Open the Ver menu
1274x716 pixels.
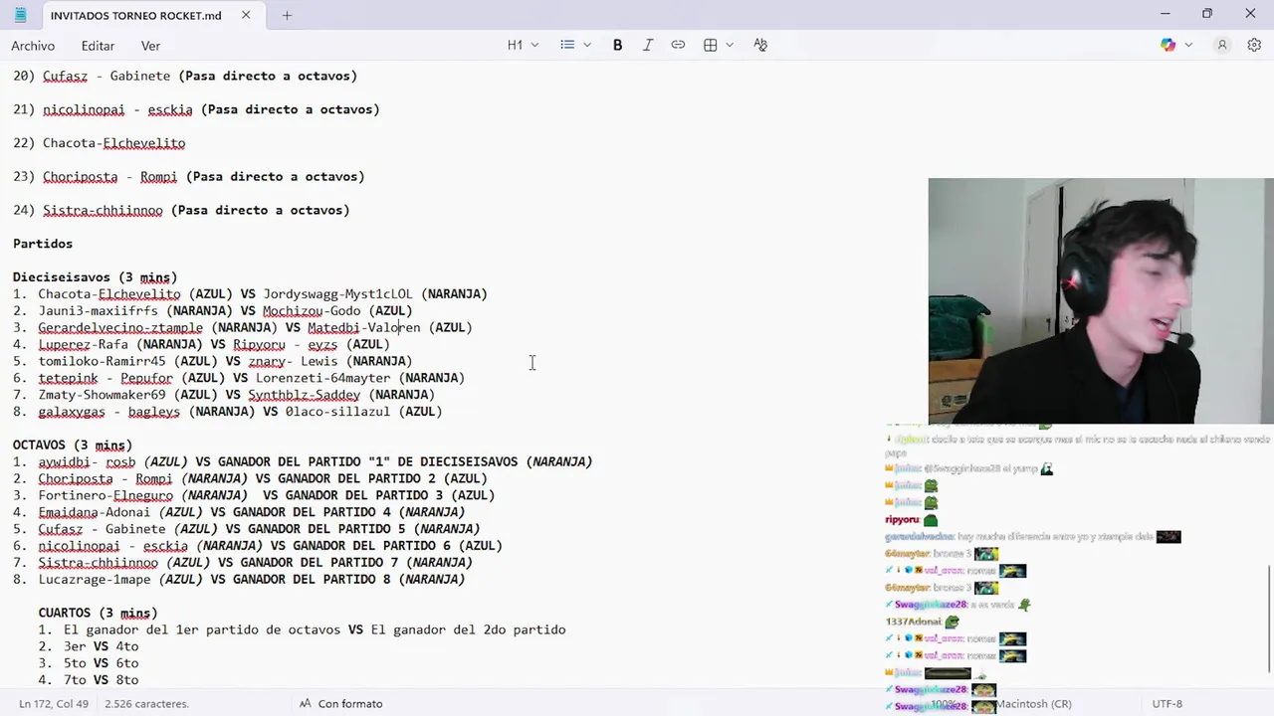(150, 46)
